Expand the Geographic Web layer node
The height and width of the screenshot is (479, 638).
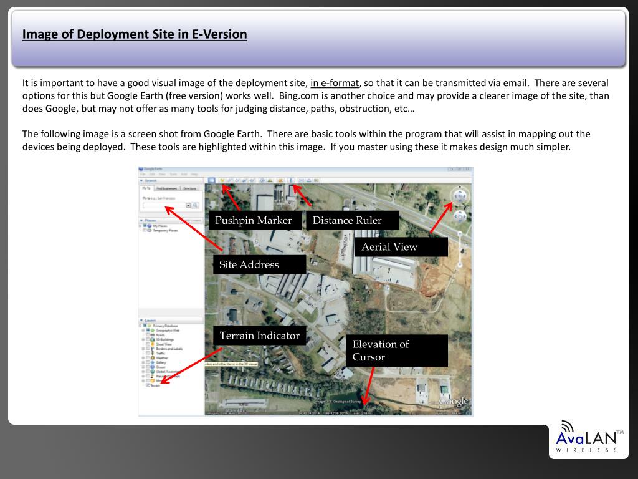point(143,331)
